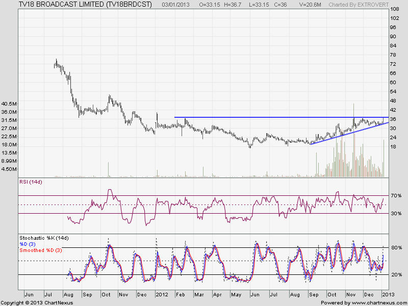Image resolution: width=408 pixels, height=306 pixels.
Task: Click the Stochastic 20% level label
Action: 396,275
